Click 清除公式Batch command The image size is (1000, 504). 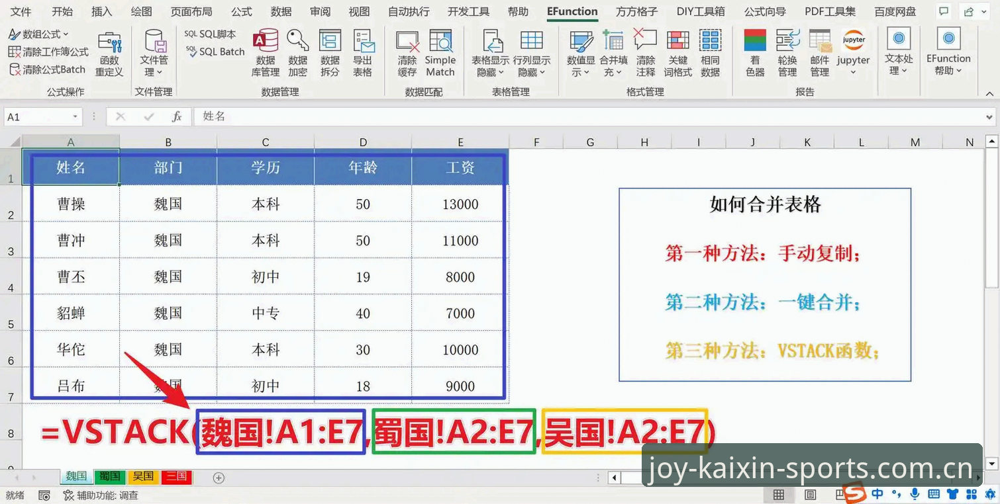tap(48, 69)
